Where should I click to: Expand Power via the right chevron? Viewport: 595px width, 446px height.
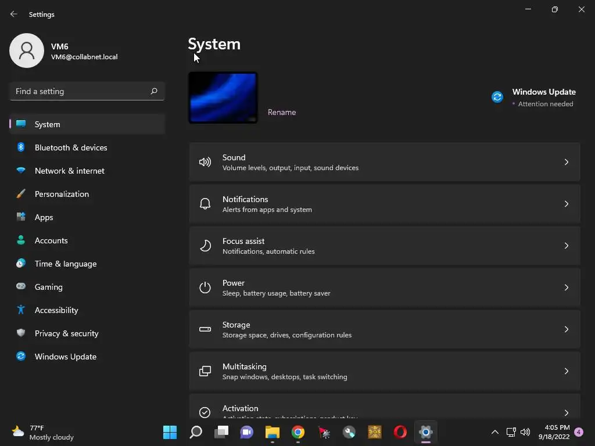point(566,287)
